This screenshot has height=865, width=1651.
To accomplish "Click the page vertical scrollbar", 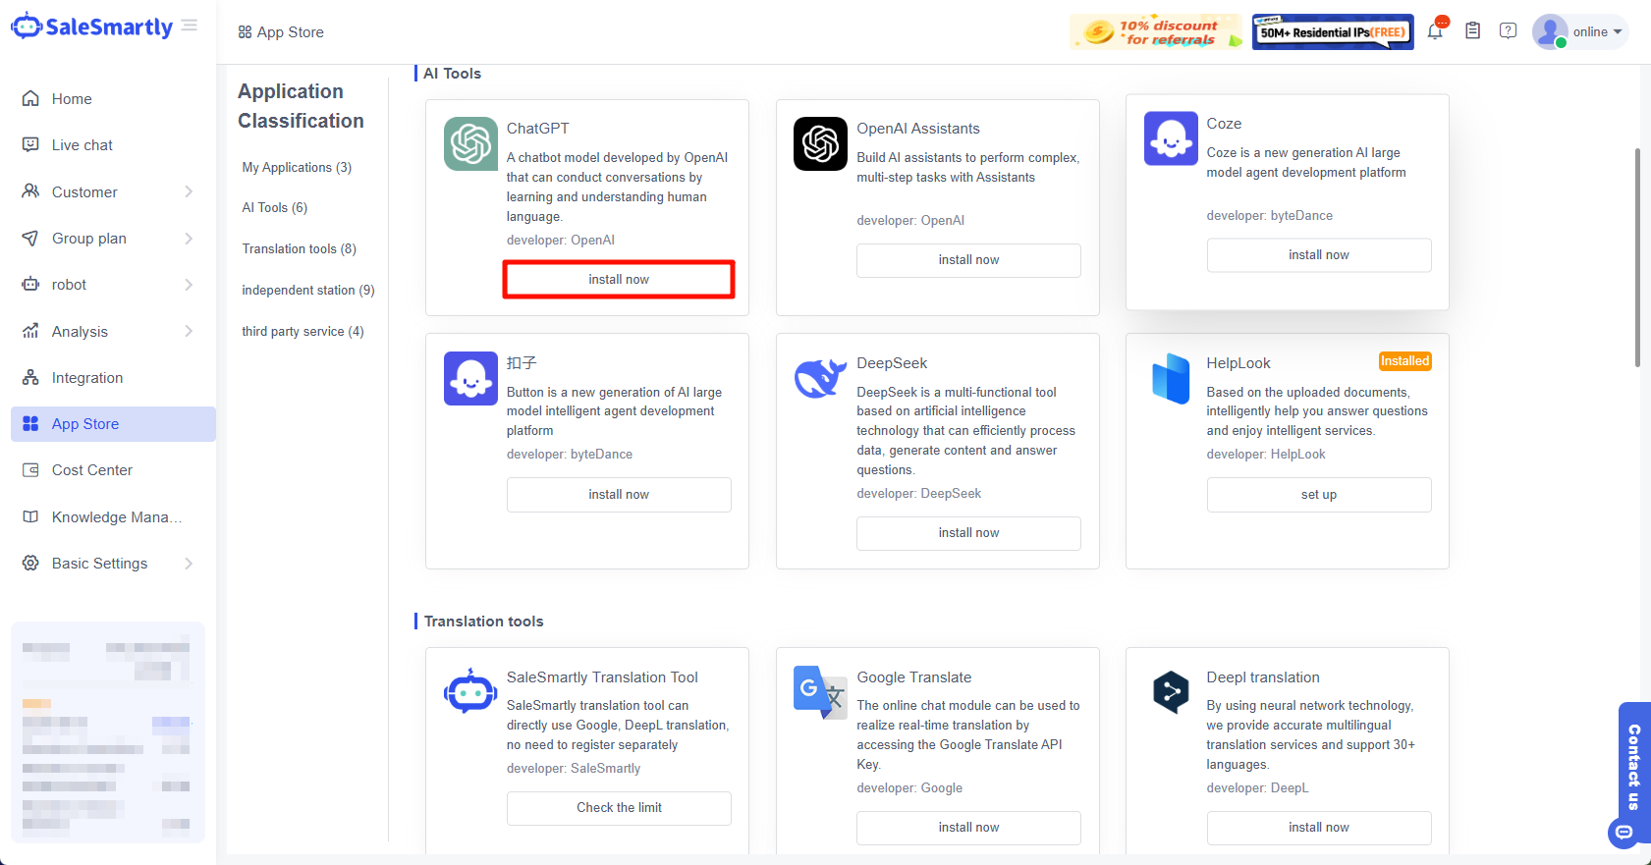I will point(1636,257).
